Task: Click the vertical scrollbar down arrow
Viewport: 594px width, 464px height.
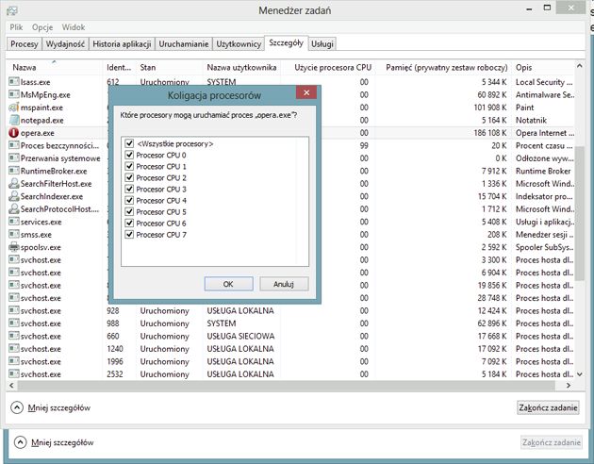Action: (580, 373)
